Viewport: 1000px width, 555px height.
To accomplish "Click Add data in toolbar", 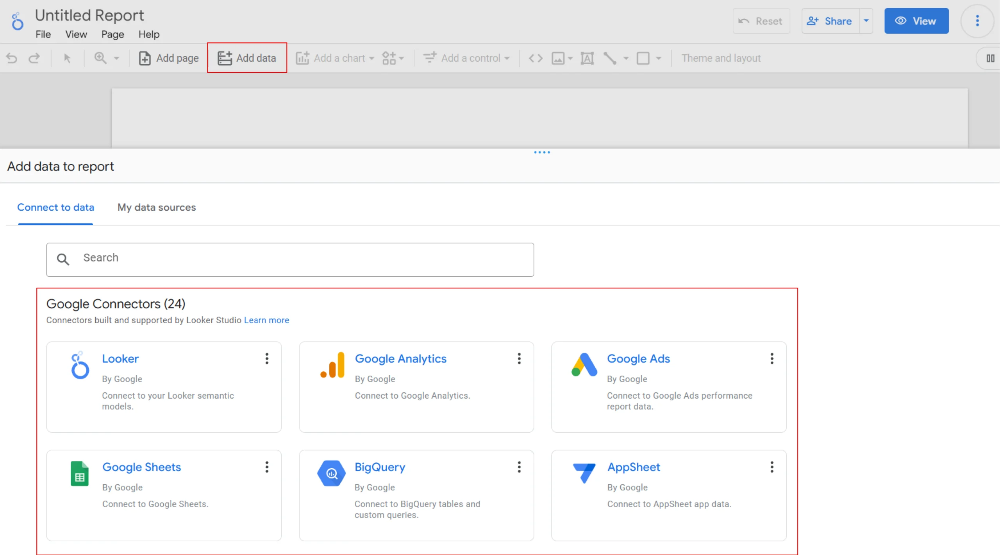I will (247, 58).
